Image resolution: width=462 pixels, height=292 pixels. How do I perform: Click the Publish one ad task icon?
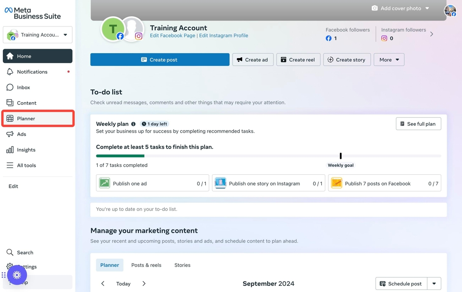[105, 183]
